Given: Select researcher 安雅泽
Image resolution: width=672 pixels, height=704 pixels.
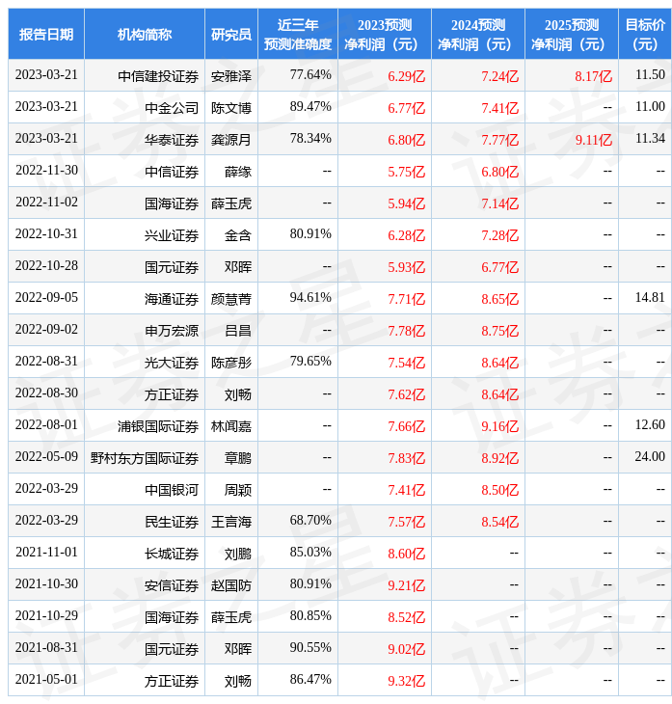Looking at the screenshot, I should tap(231, 76).
